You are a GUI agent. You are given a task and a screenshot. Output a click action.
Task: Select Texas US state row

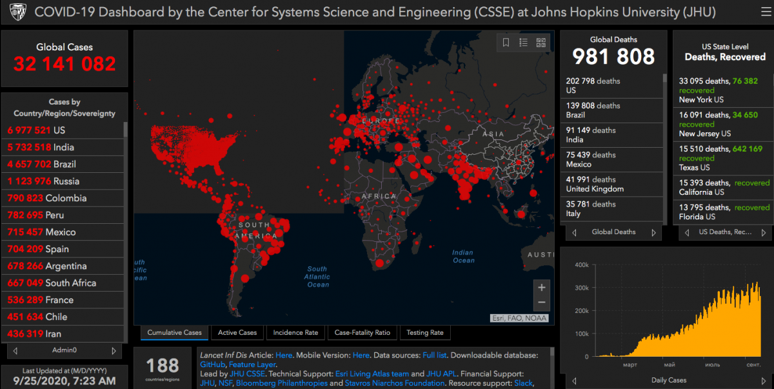click(x=723, y=157)
